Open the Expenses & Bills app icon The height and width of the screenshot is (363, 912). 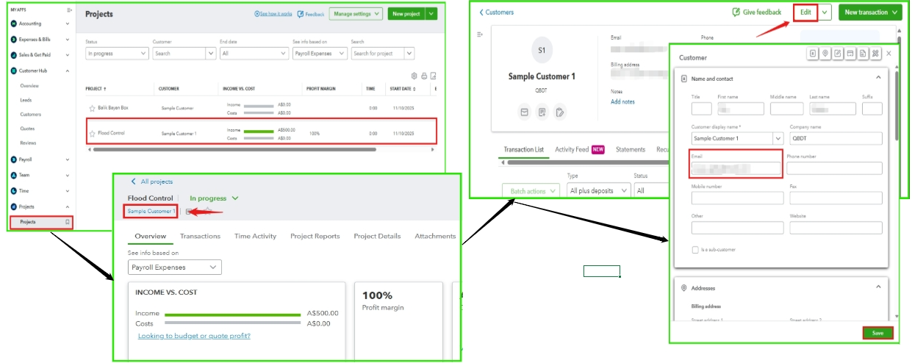pos(14,39)
